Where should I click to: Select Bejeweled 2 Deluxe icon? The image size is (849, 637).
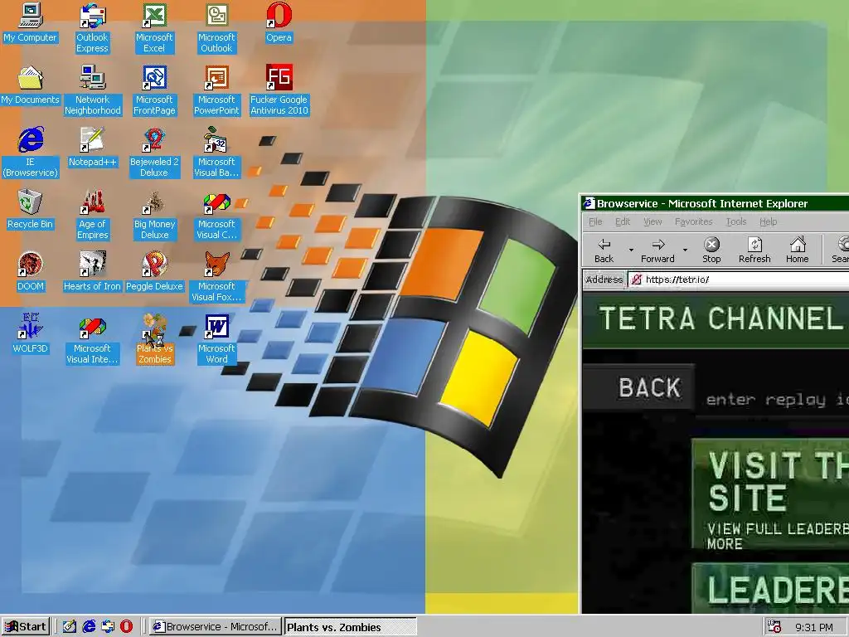point(154,152)
